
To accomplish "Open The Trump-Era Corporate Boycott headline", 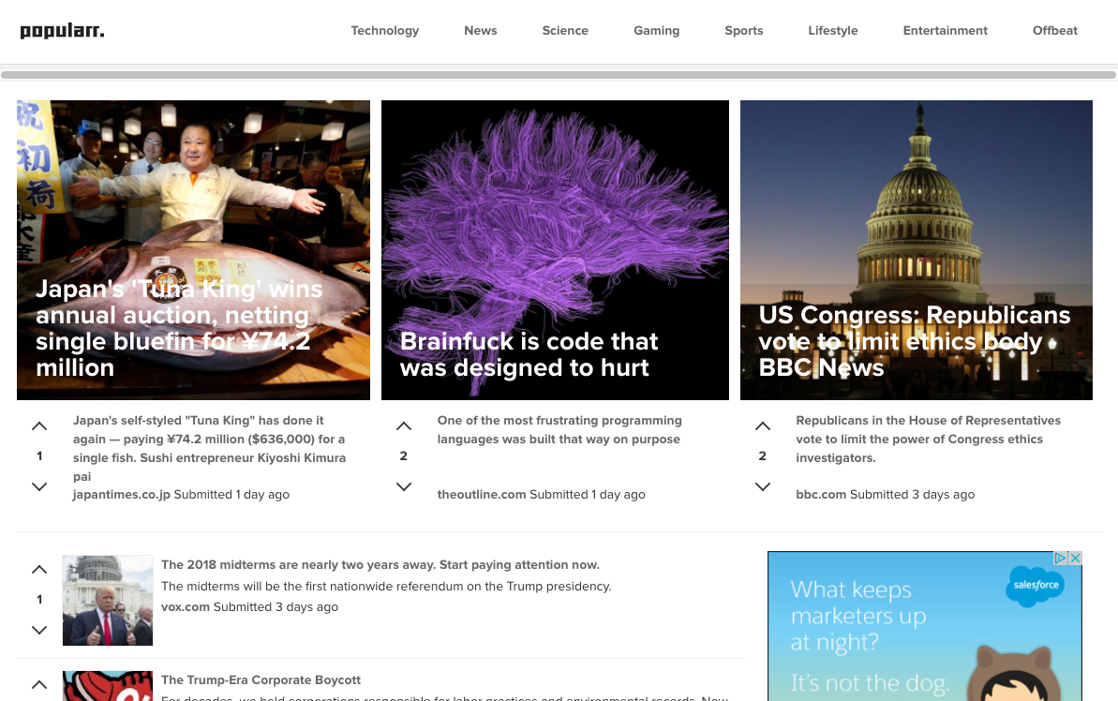I will (x=261, y=680).
